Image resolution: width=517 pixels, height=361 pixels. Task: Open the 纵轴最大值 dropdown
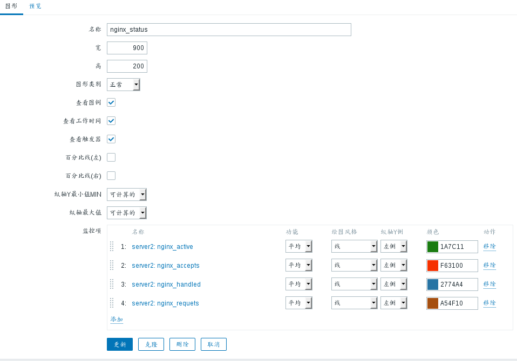tap(127, 213)
